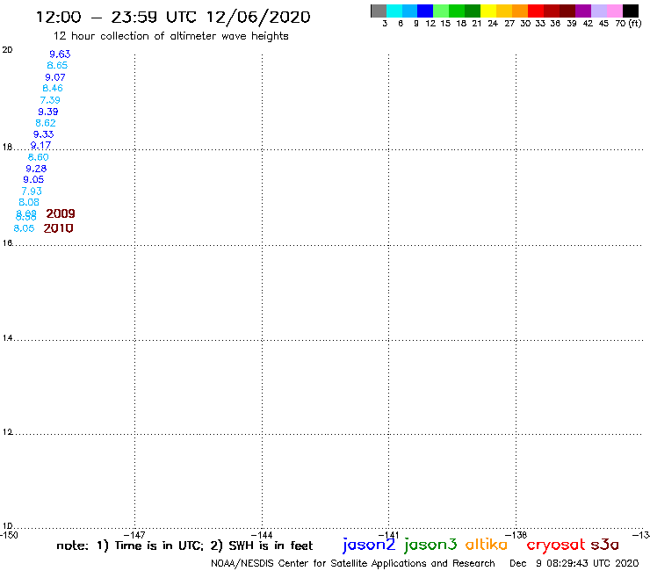Select the 9.07 wave height reading
Screen dimensions: 650x571
tap(55, 77)
